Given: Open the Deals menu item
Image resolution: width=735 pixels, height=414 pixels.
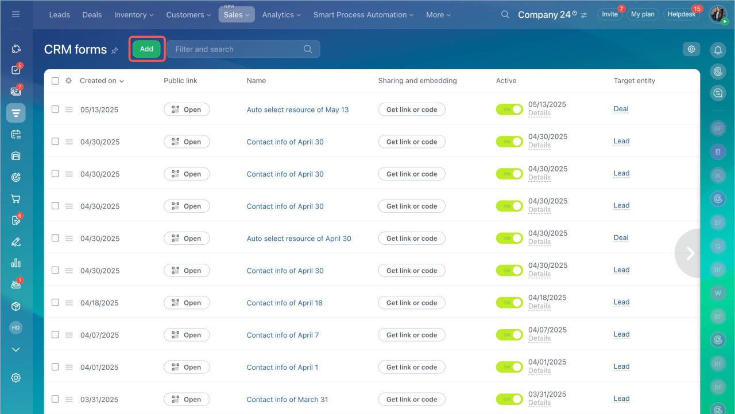Looking at the screenshot, I should pyautogui.click(x=92, y=15).
